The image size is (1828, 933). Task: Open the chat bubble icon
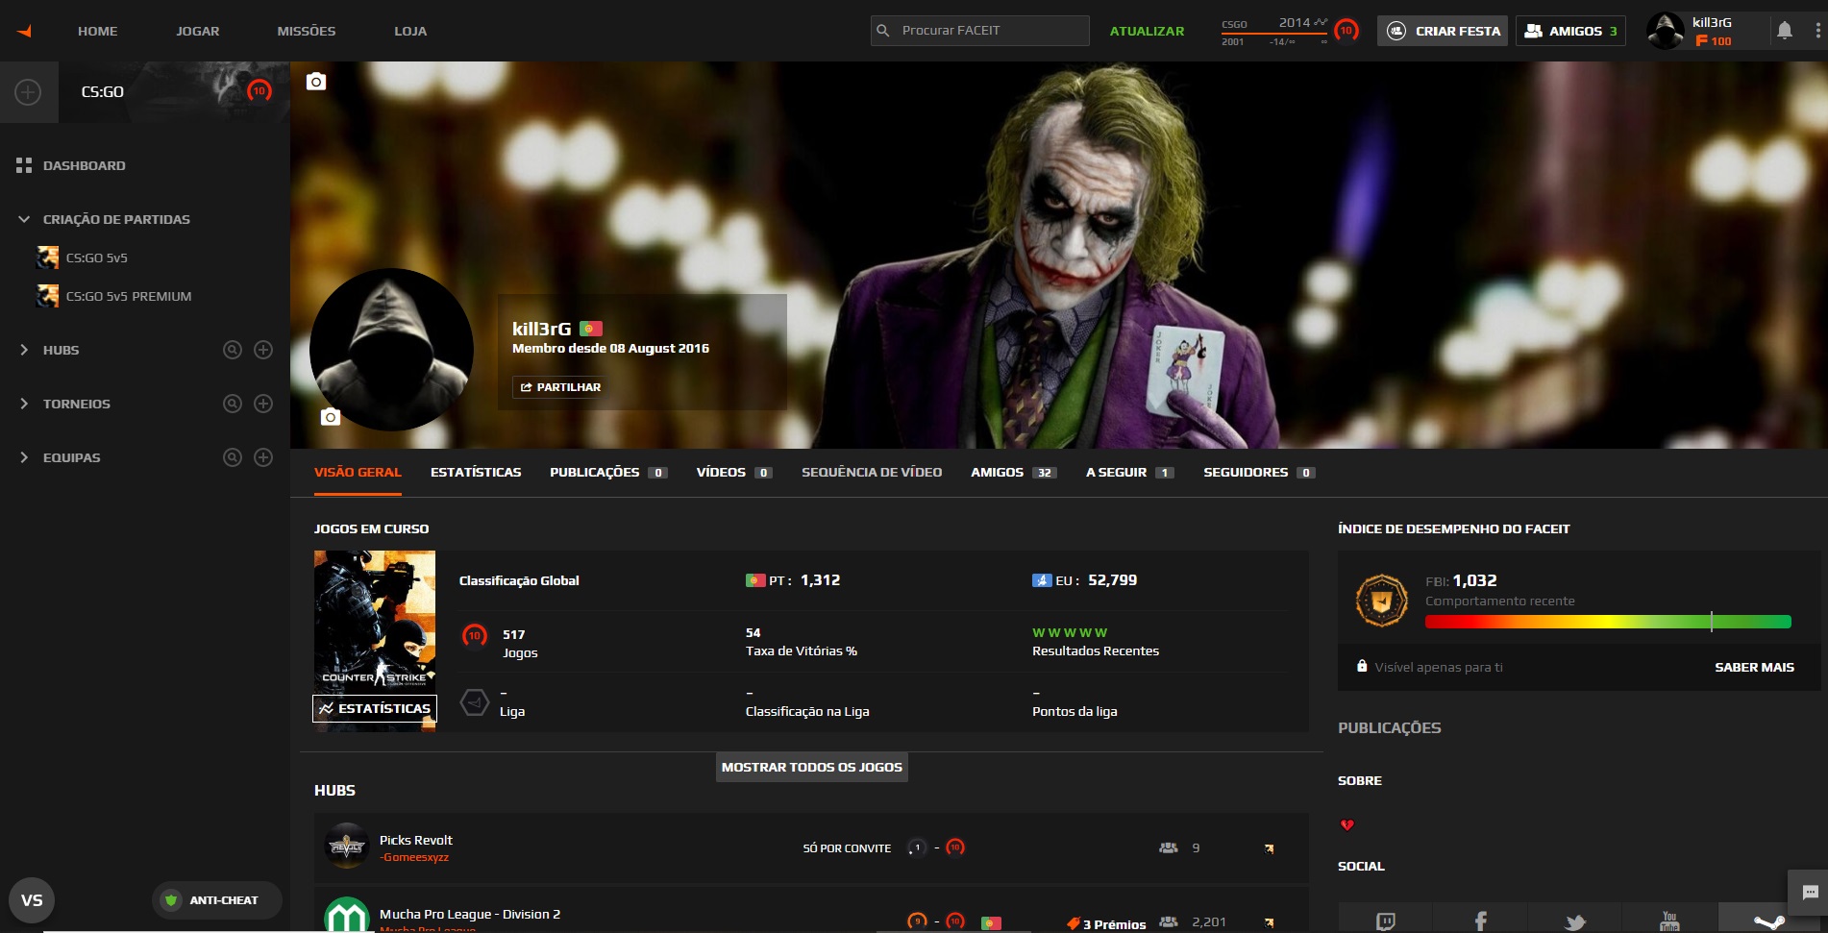click(1810, 893)
